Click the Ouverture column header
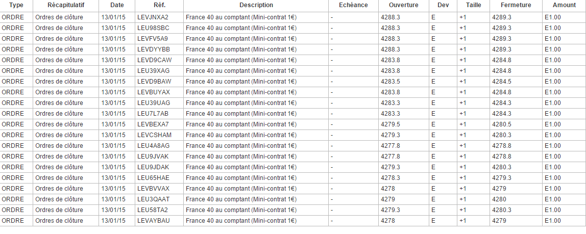586x234 pixels. pos(403,5)
